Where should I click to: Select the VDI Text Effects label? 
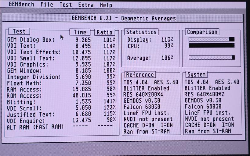[x=34, y=52]
